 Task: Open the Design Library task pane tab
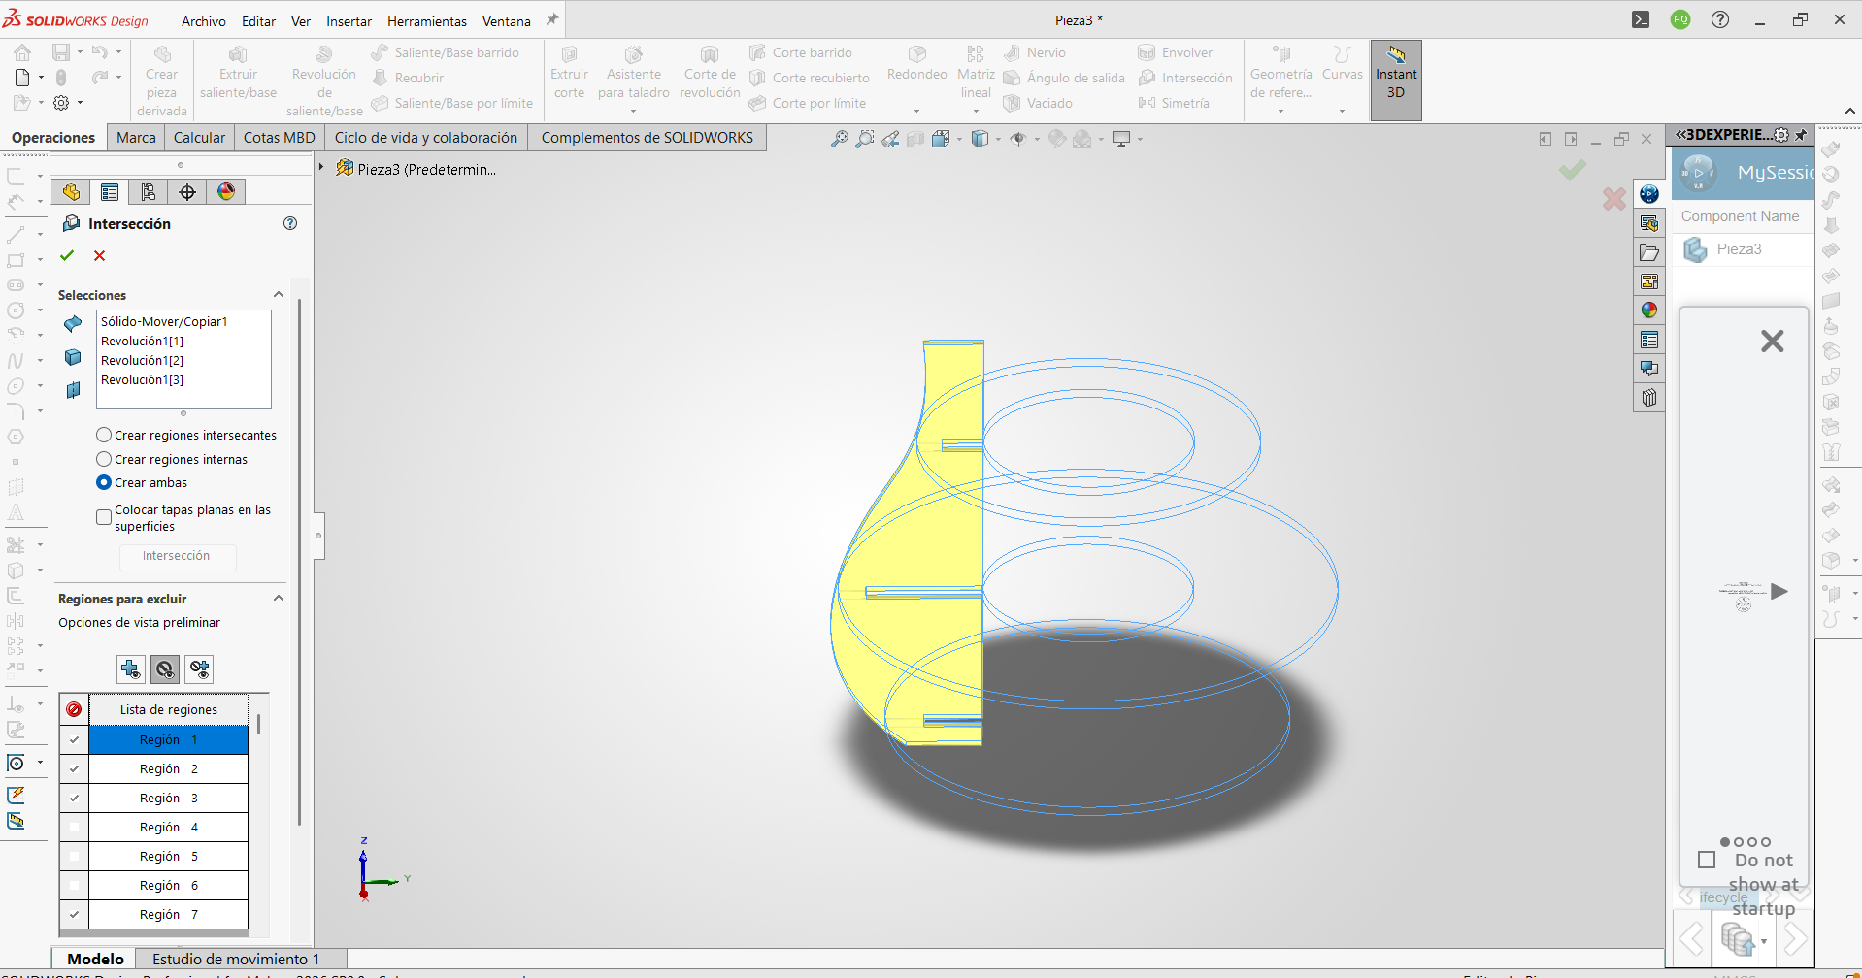[1649, 223]
